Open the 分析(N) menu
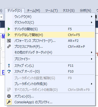The width and height of the screenshot is (98, 107). [x=85, y=11]
